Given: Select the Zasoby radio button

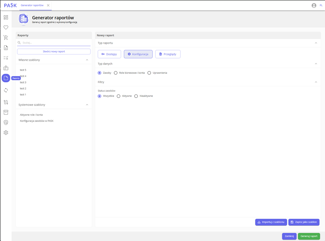Looking at the screenshot, I should pyautogui.click(x=100, y=73).
